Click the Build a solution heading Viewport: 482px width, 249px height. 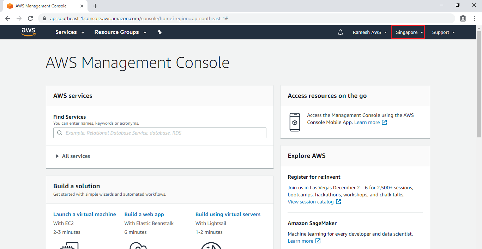tap(77, 186)
